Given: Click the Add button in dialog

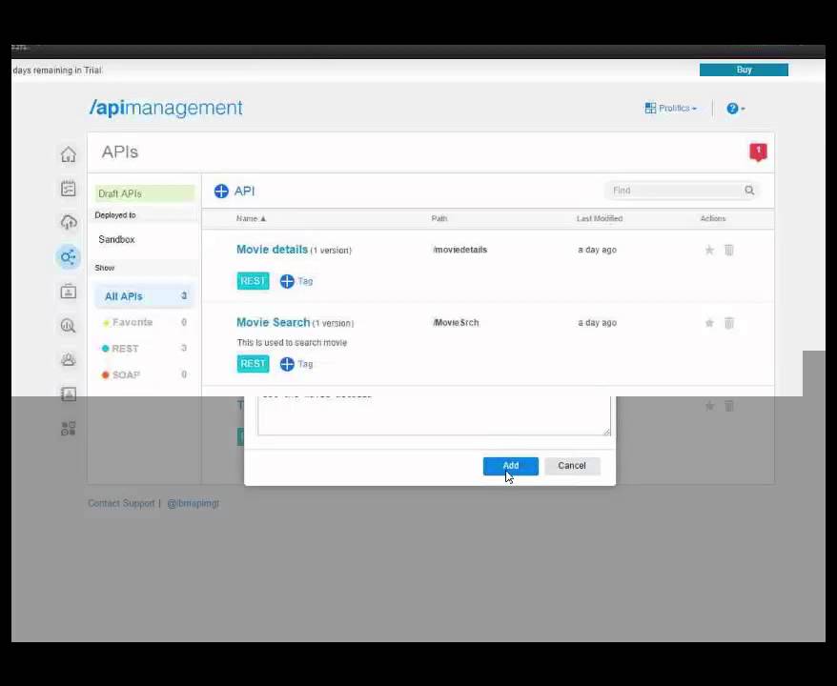Looking at the screenshot, I should [510, 466].
